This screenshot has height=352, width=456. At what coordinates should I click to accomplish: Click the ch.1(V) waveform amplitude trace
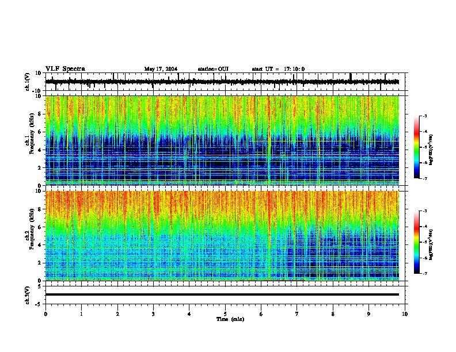[x=222, y=82]
